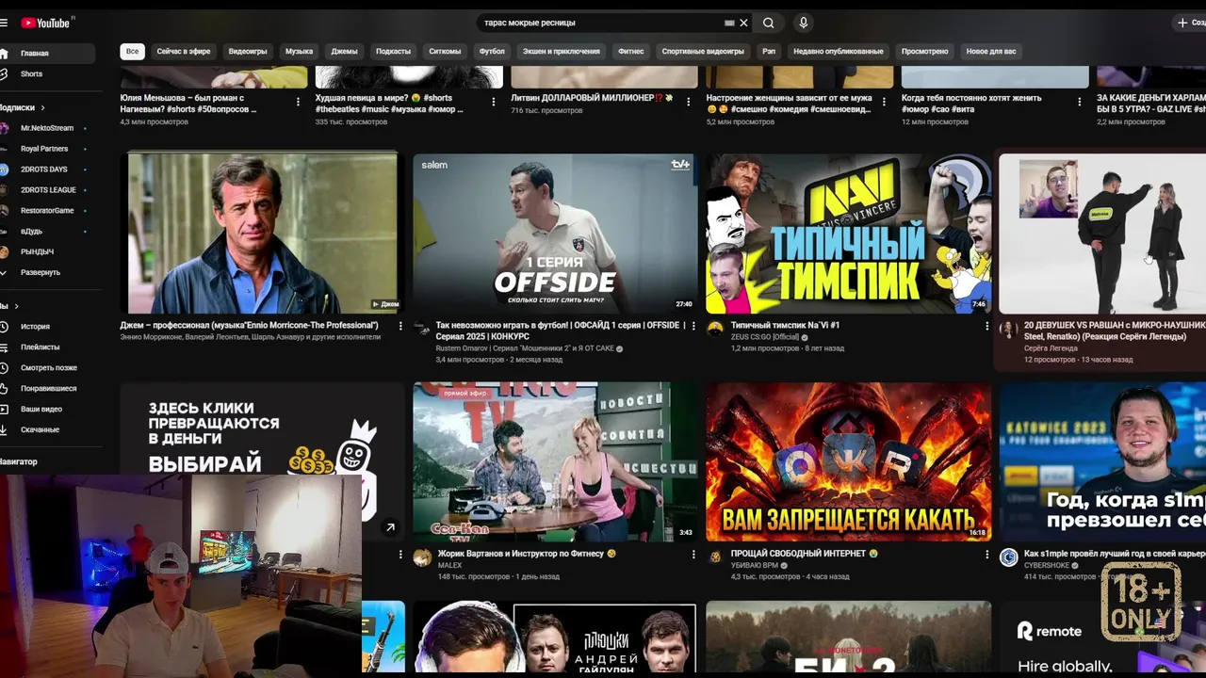Select the Недавно опубликованные chip
The width and height of the screenshot is (1206, 678).
click(x=839, y=52)
